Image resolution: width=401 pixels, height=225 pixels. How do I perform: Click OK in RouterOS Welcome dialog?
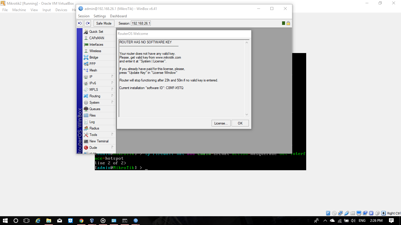click(x=240, y=123)
